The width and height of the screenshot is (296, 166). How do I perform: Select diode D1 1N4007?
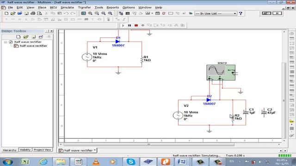tap(117, 41)
